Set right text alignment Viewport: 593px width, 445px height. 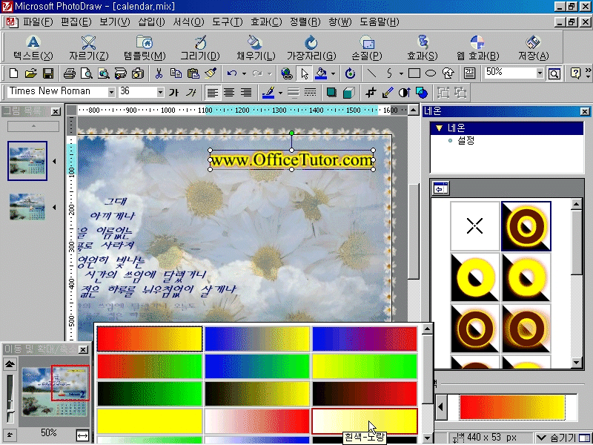[x=246, y=92]
